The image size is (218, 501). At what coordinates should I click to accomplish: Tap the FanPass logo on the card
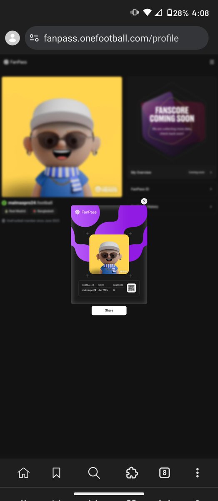[86, 212]
